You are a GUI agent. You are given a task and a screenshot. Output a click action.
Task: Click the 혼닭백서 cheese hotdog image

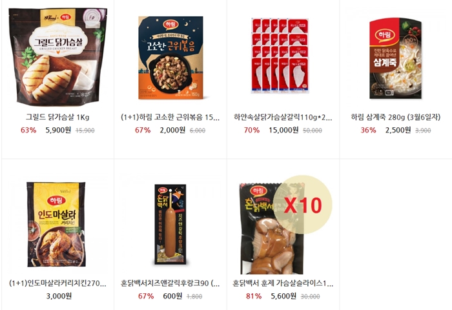170,224
